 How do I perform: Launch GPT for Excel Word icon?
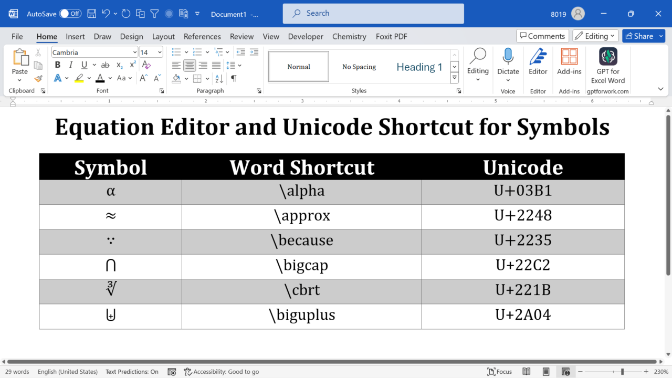(608, 57)
